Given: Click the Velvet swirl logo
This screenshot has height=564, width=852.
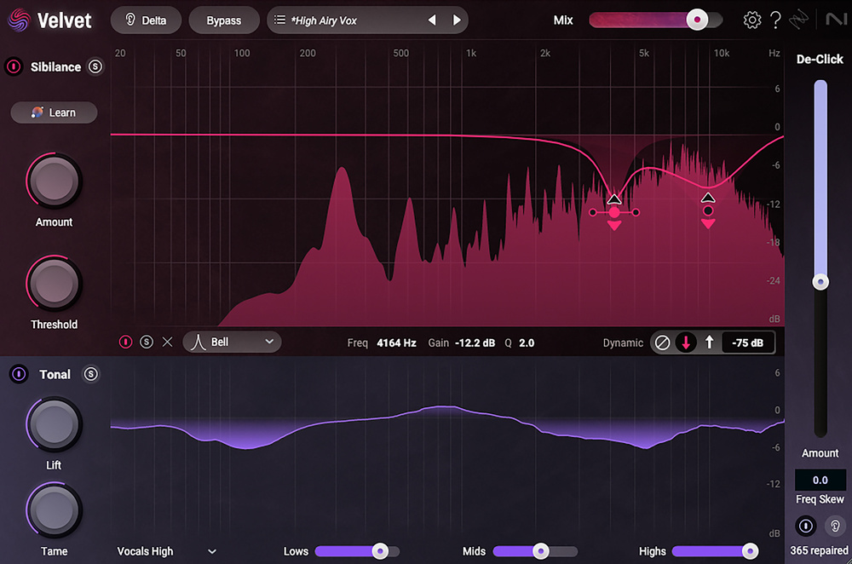Looking at the screenshot, I should tap(19, 20).
